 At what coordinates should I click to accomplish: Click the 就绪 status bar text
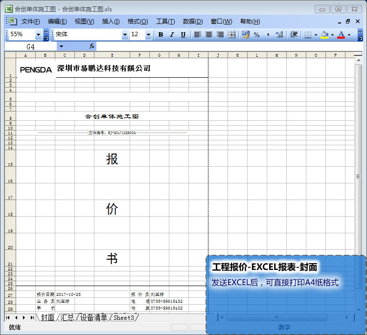click(15, 327)
